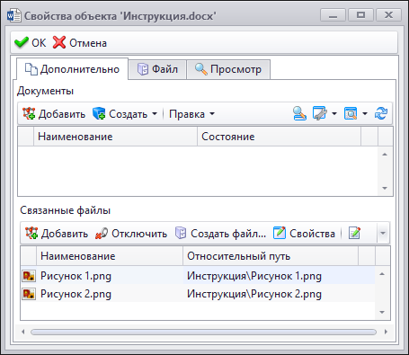Click the image icon of Рисунок 2.png
Image resolution: width=409 pixels, height=355 pixels.
click(29, 294)
